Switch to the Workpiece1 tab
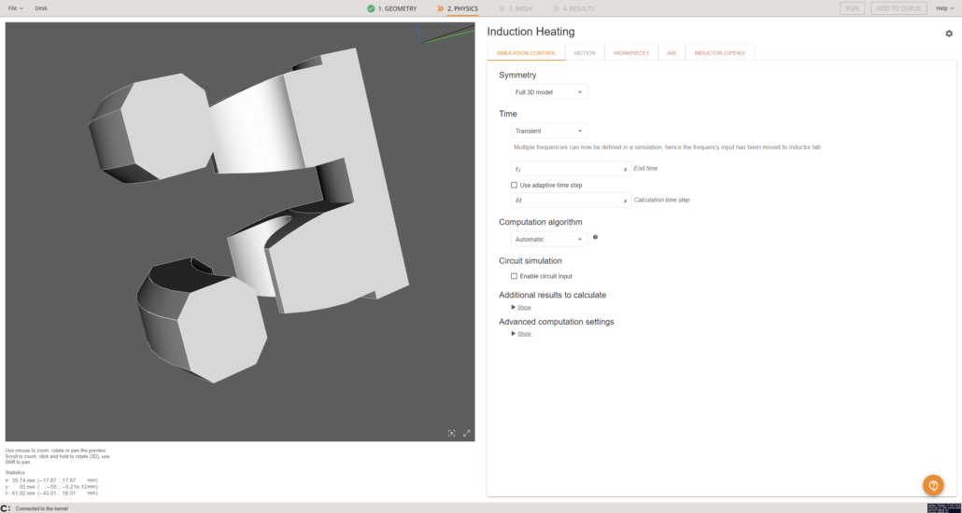The width and height of the screenshot is (962, 513). [x=630, y=53]
